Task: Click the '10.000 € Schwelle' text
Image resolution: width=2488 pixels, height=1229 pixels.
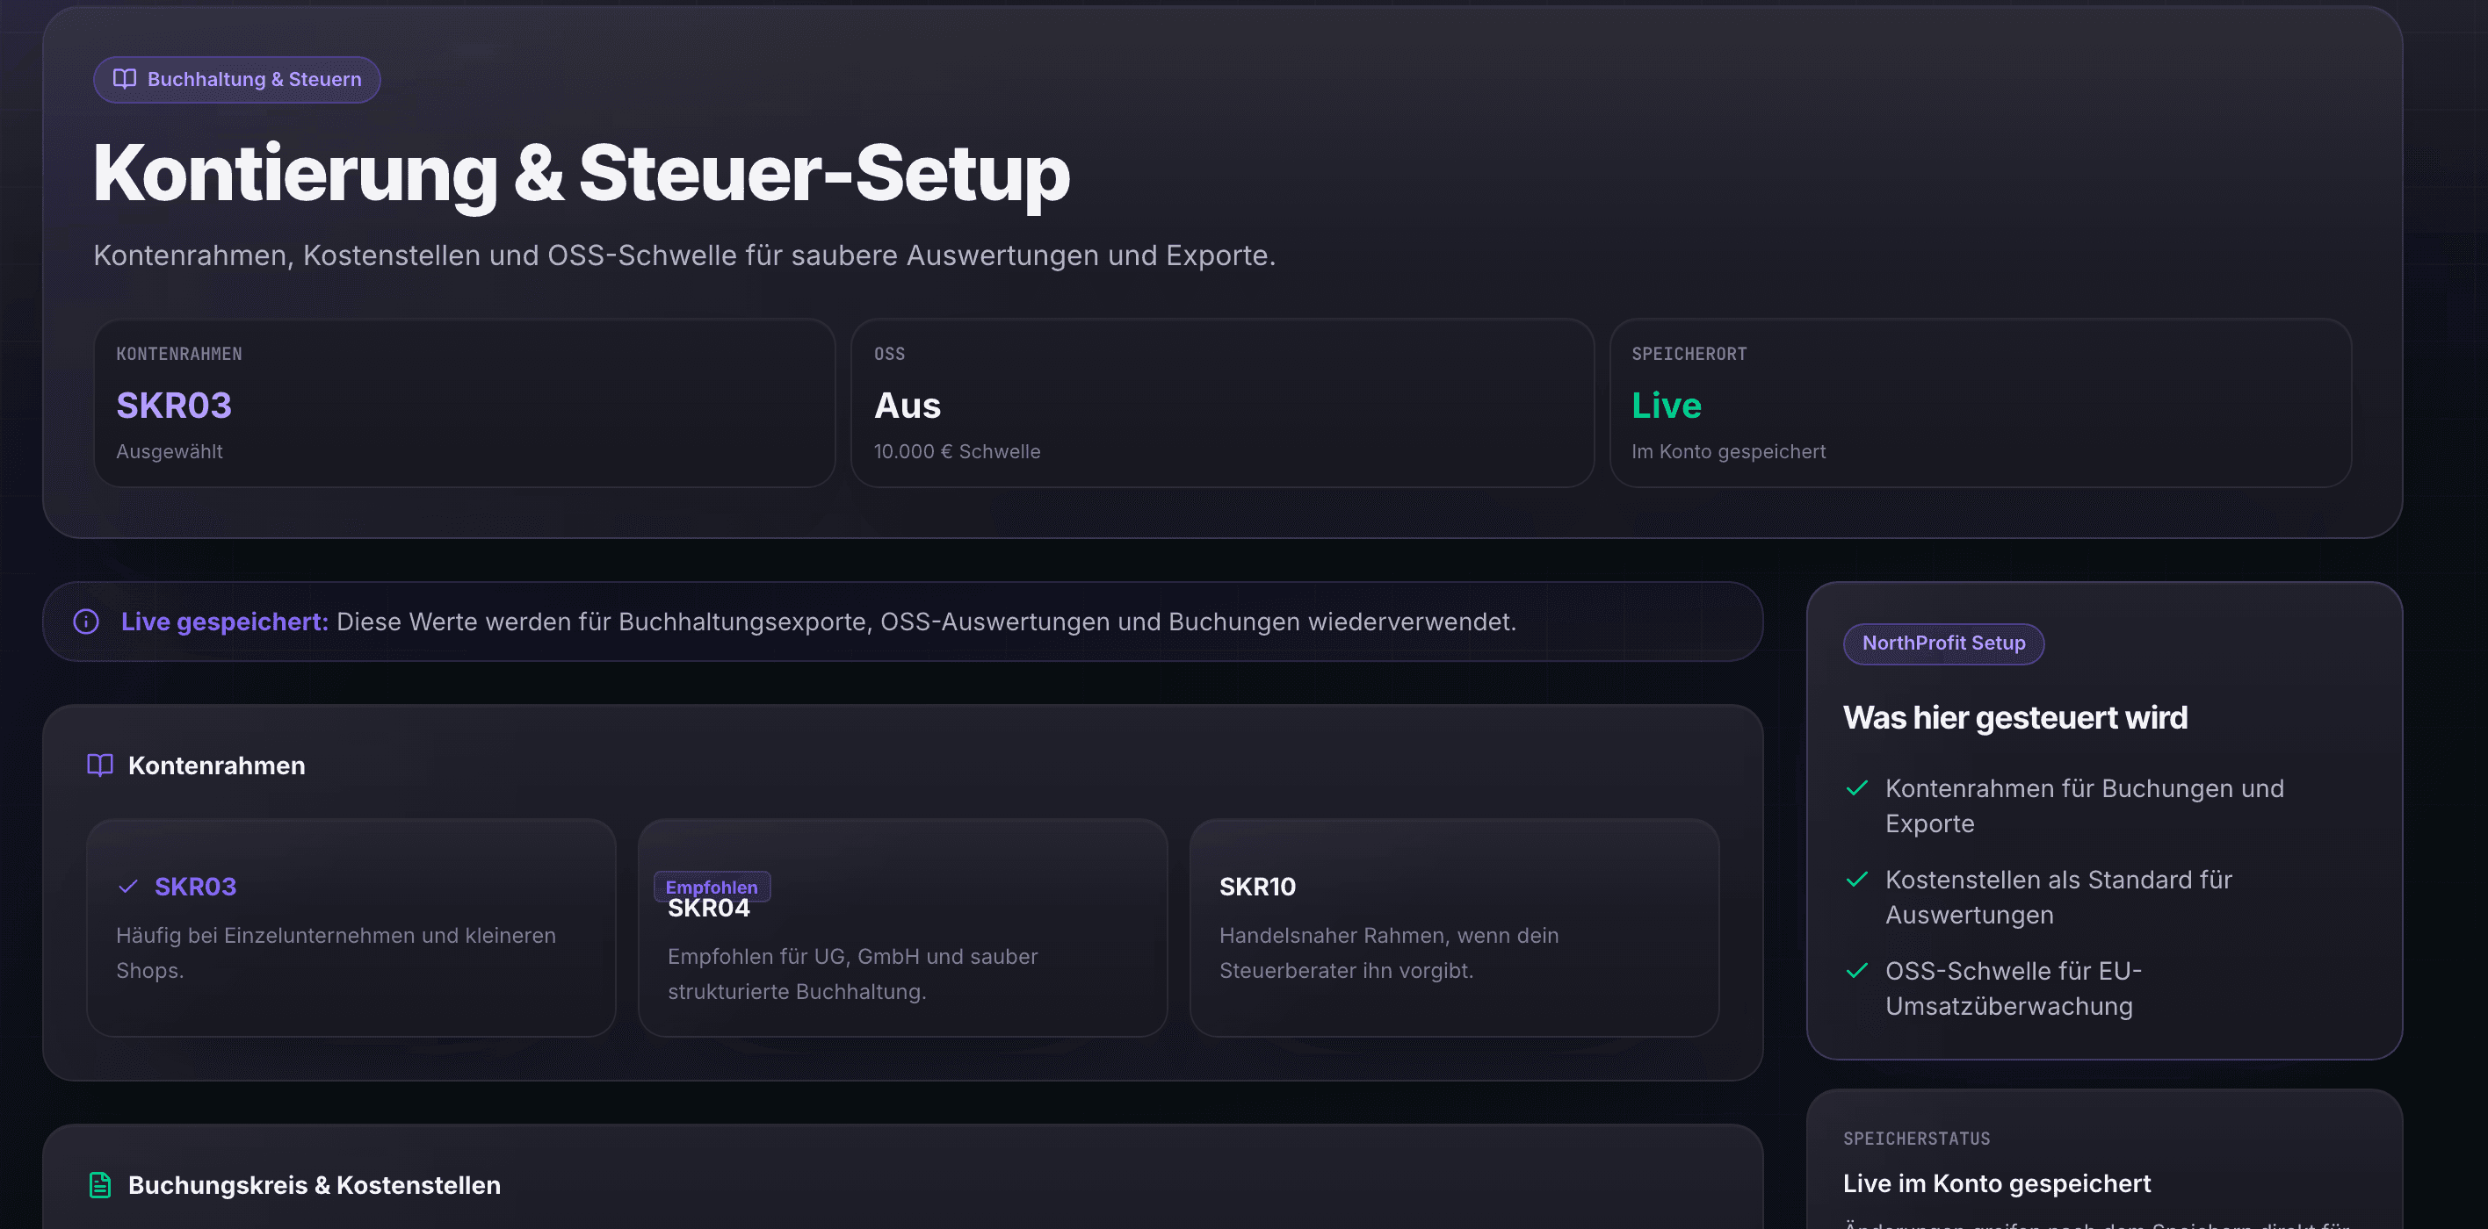Action: (x=957, y=452)
